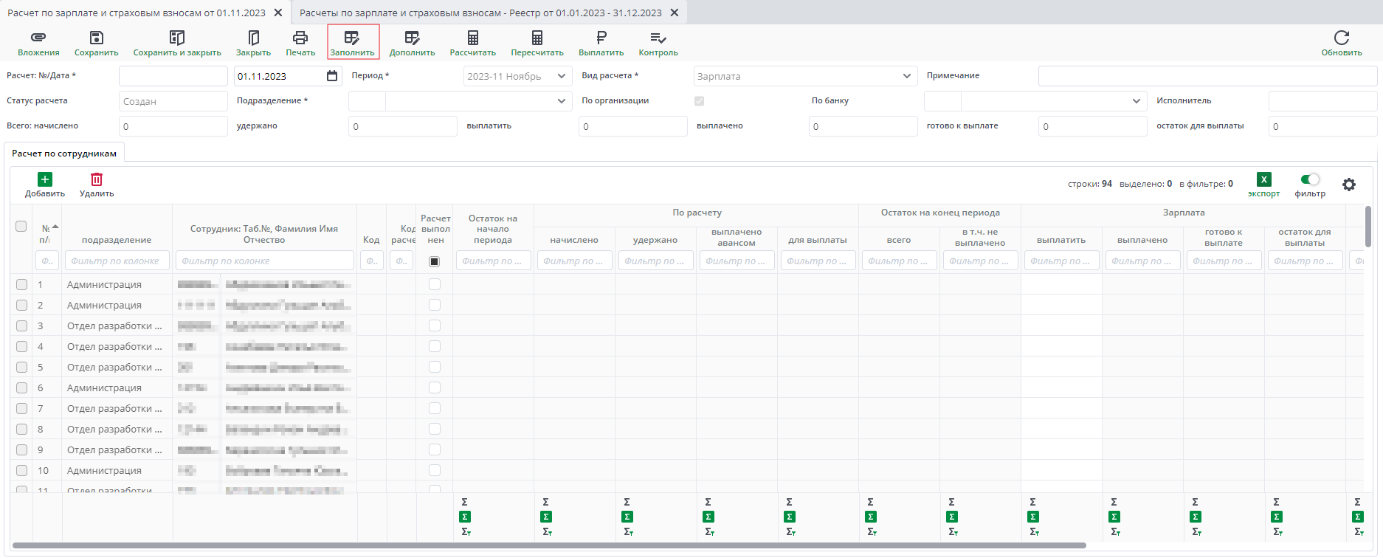Tick the select-all checkbox in table header
The image size is (1383, 558).
pos(21,227)
